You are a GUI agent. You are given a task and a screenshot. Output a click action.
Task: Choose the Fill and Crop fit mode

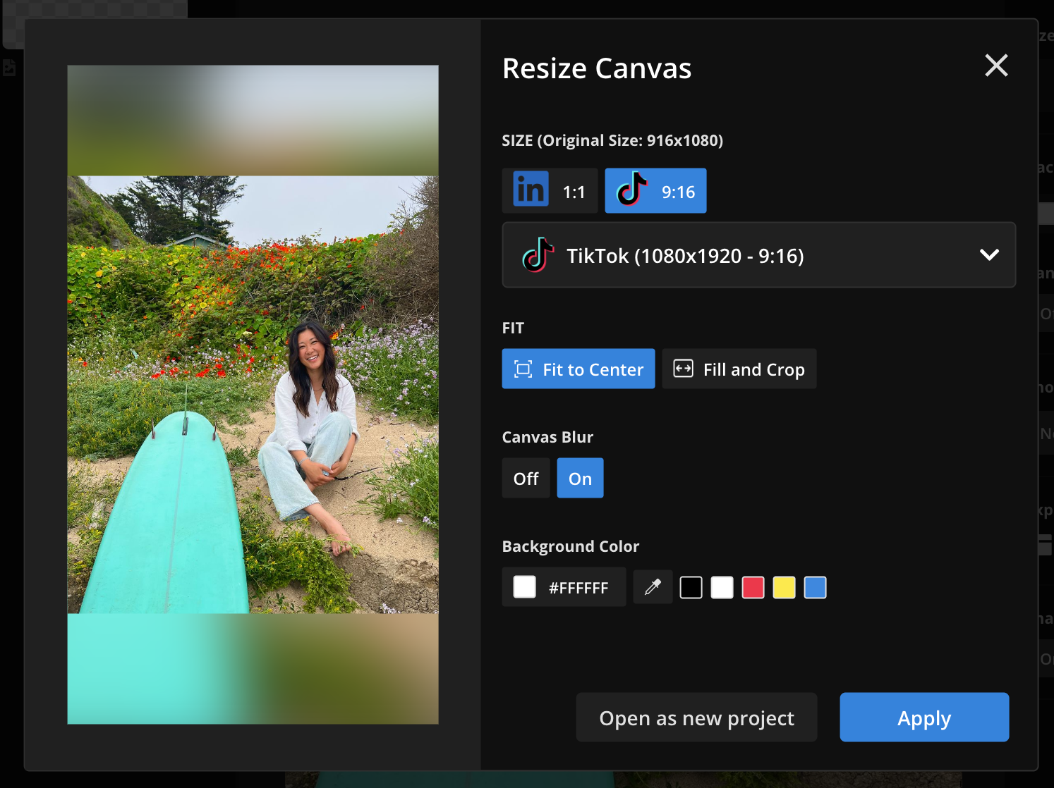coord(739,369)
